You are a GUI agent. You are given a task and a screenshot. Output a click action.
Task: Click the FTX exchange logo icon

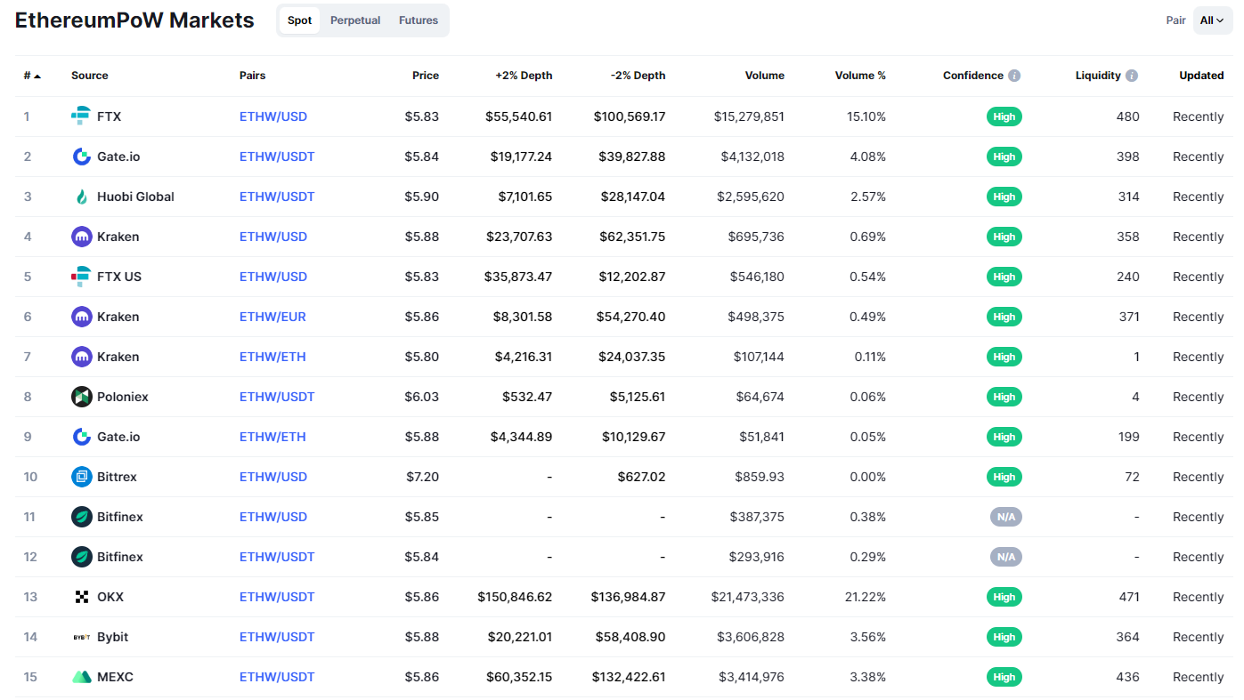81,117
